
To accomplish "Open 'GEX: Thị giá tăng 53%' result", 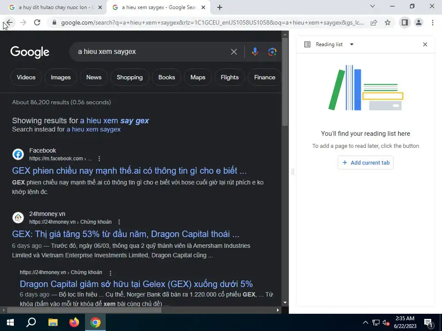I will [x=126, y=234].
